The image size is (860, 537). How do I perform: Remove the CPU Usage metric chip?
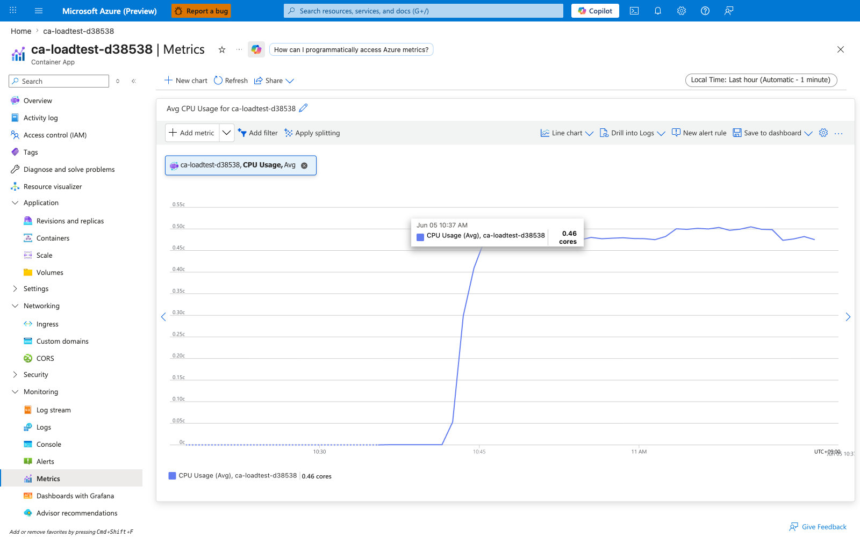(304, 165)
